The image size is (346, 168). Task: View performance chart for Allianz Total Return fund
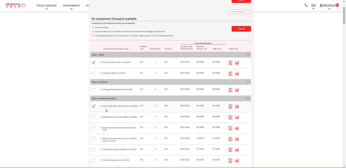tap(237, 106)
